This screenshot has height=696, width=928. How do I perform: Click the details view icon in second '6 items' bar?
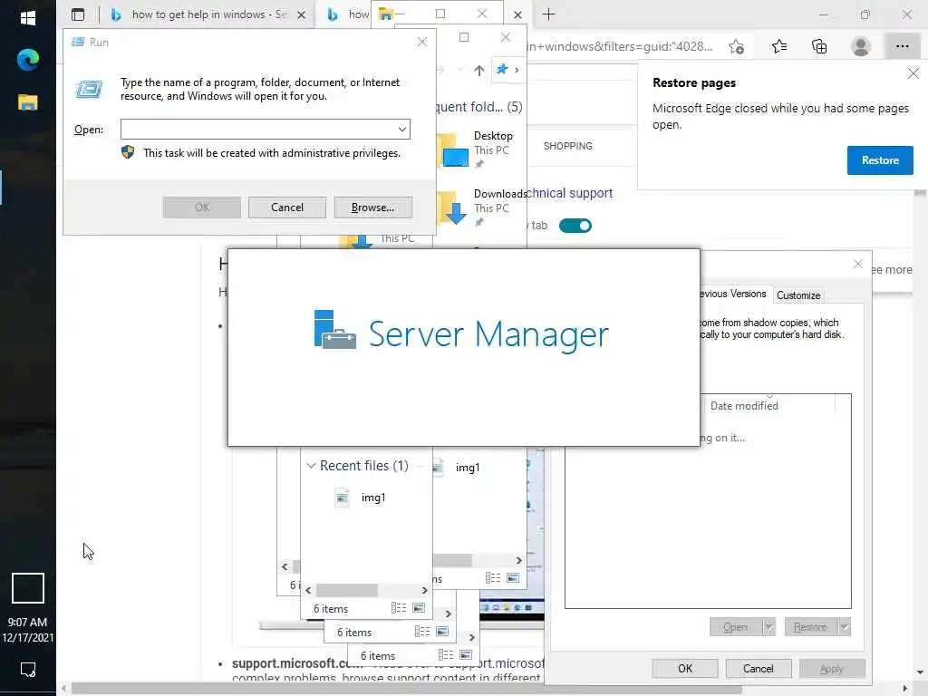click(x=422, y=632)
